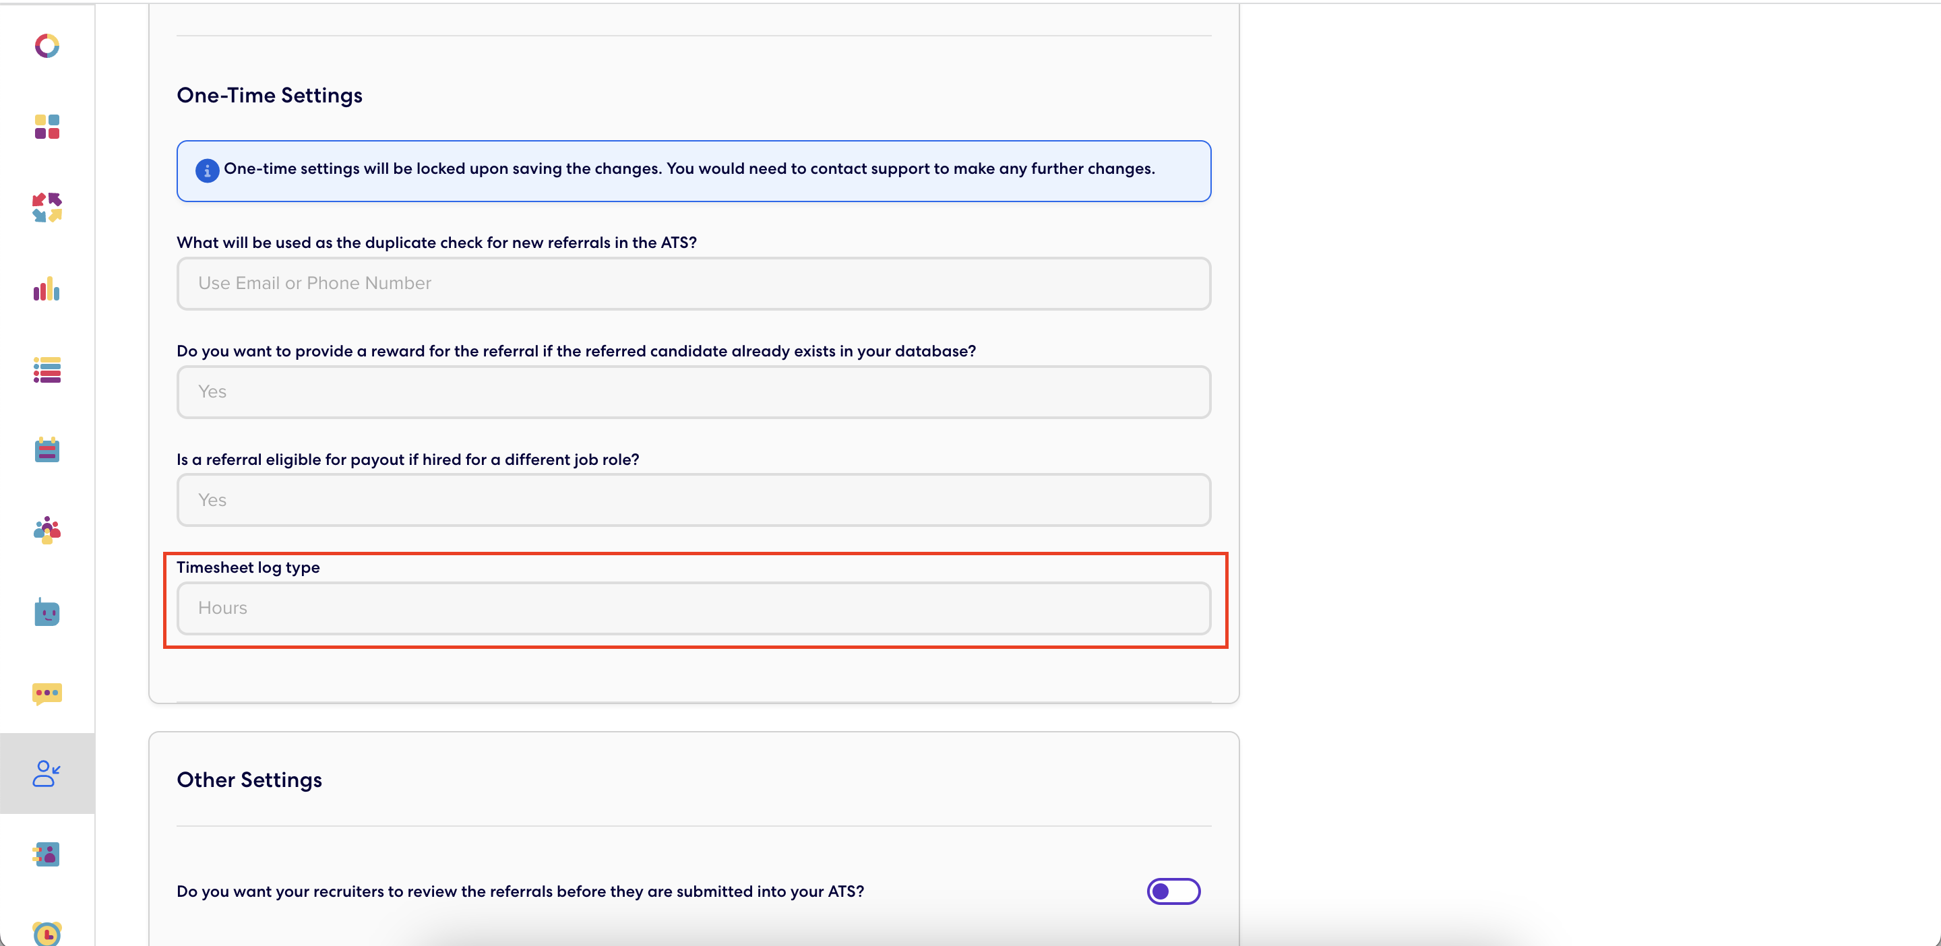This screenshot has width=1941, height=946.
Task: Open the contact card sidebar icon
Action: 47,854
